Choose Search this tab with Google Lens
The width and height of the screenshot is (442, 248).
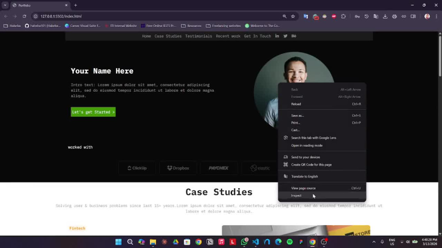[322, 137]
